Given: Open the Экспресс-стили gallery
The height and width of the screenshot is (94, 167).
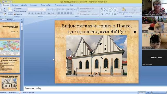Looking at the screenshot, I should pyautogui.click(x=134, y=11).
